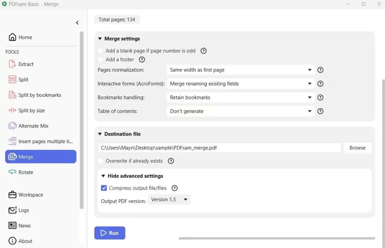This screenshot has width=385, height=248.
Task: Select the Split by bookmarks icon
Action: click(x=12, y=95)
